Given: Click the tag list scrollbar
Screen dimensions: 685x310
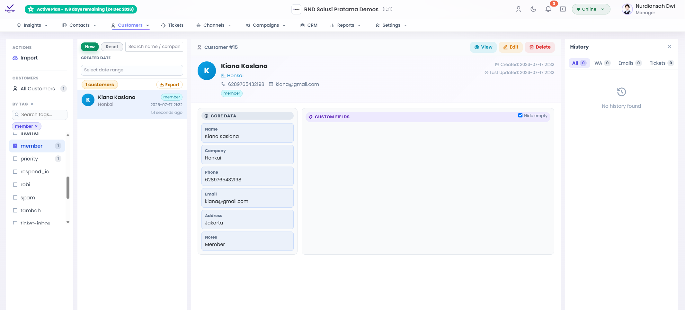Looking at the screenshot, I should 68,187.
